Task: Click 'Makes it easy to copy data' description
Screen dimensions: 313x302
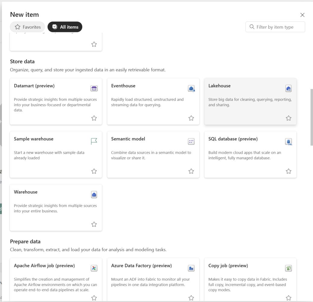Action: tap(248, 284)
